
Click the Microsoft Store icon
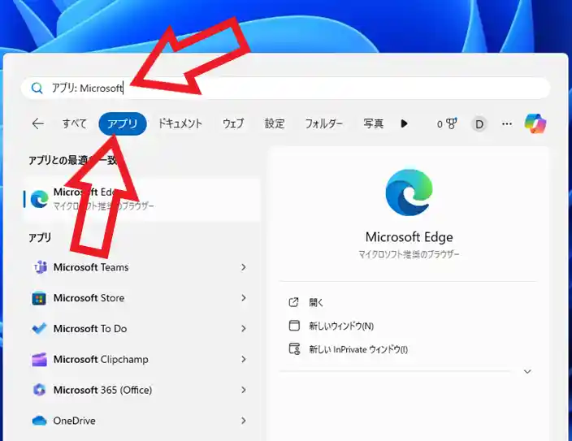[39, 298]
